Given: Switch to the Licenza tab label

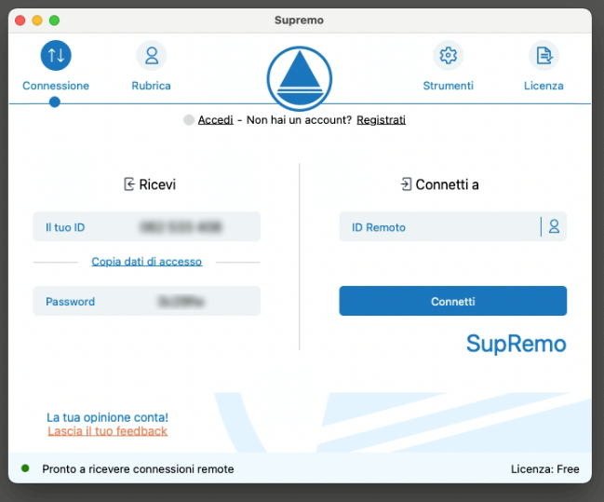Looking at the screenshot, I should coord(544,86).
